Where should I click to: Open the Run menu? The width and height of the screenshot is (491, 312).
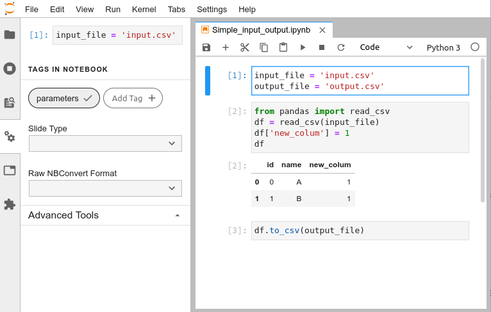(x=113, y=10)
